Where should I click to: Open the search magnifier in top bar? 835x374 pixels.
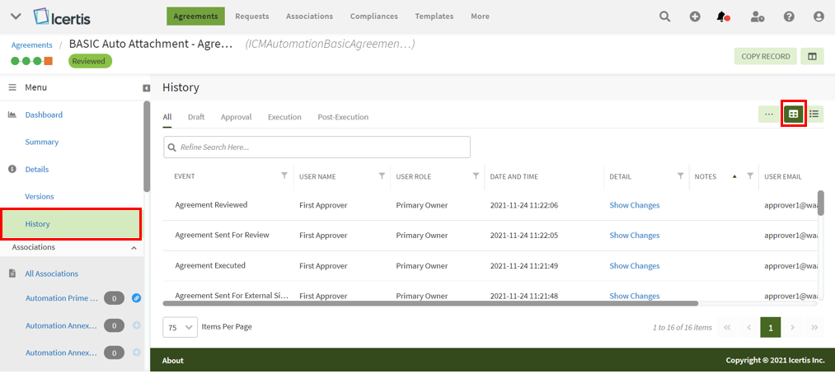tap(665, 16)
